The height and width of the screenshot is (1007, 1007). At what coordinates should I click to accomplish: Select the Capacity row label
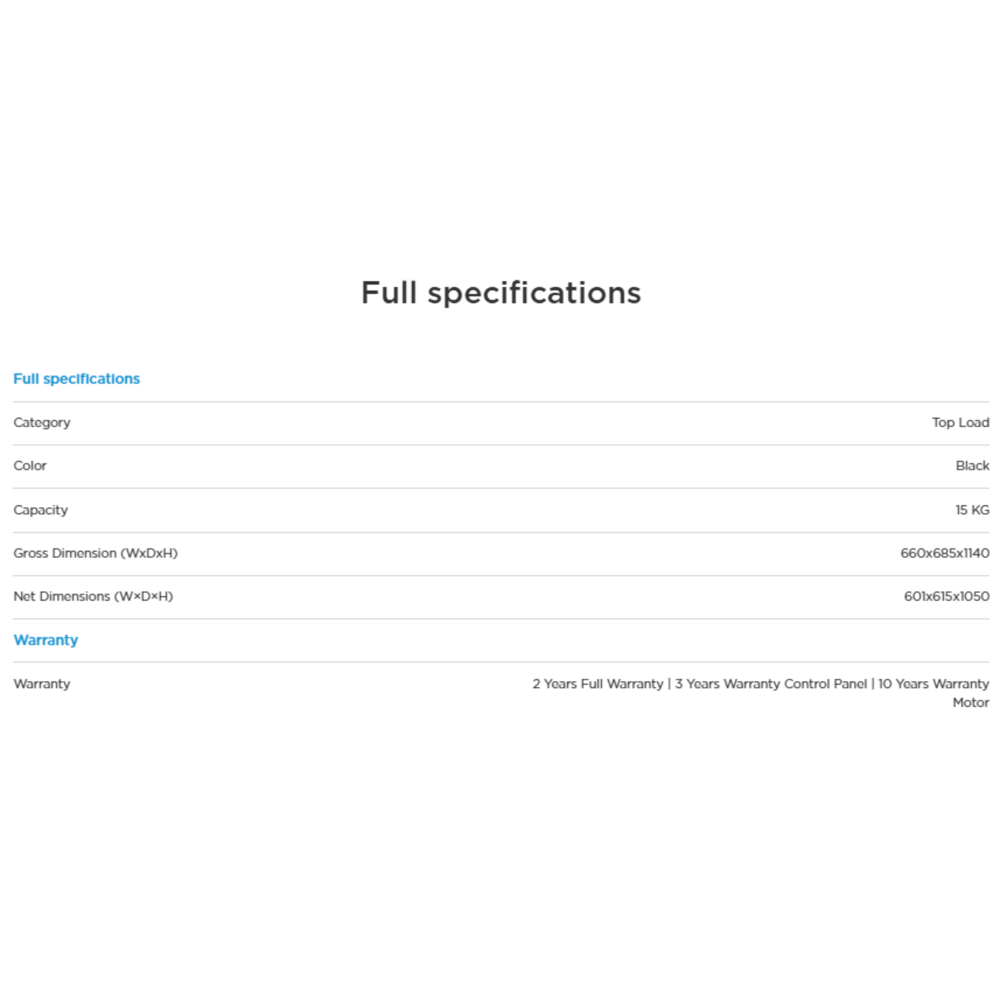(x=41, y=510)
